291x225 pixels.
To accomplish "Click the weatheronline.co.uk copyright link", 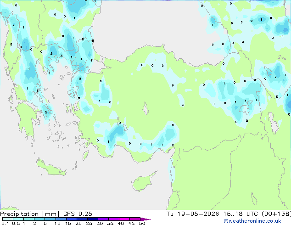I will coord(252,221).
